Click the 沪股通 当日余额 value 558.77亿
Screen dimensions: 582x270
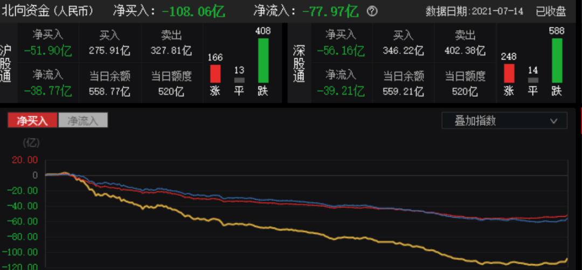109,91
